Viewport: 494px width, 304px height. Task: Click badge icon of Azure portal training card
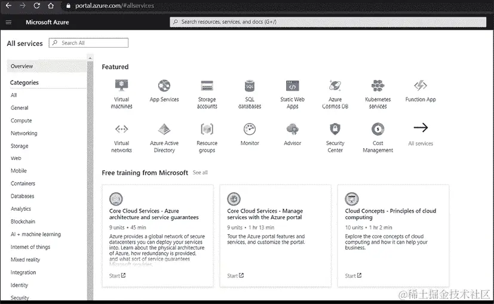tap(234, 199)
